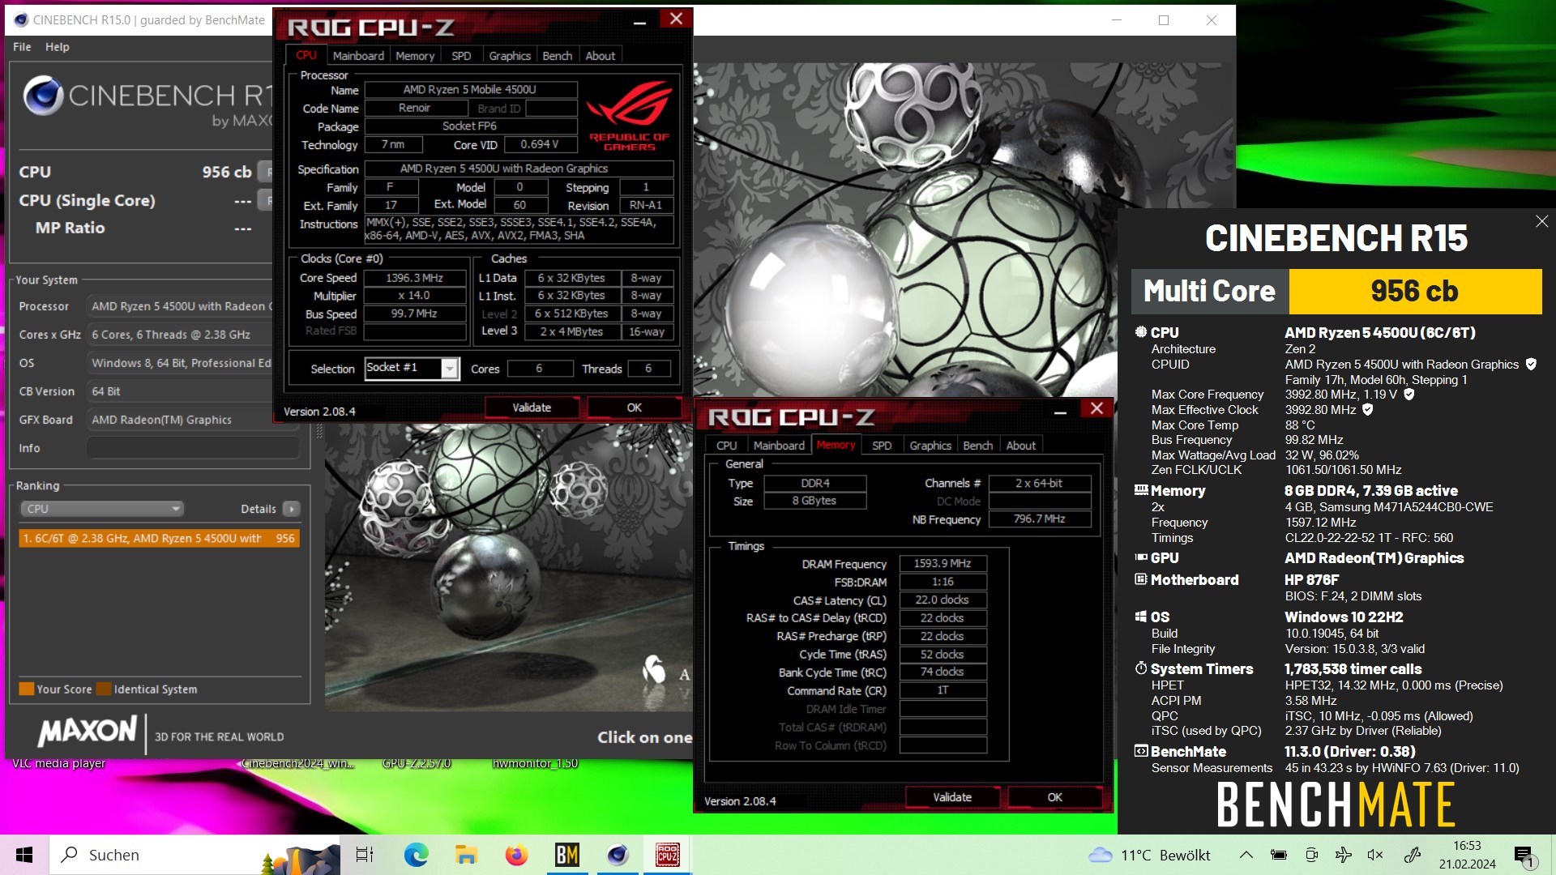Viewport: 1556px width, 875px height.
Task: Select the ranking row 6C/6T @ 2.38 GHz
Action: coord(160,538)
